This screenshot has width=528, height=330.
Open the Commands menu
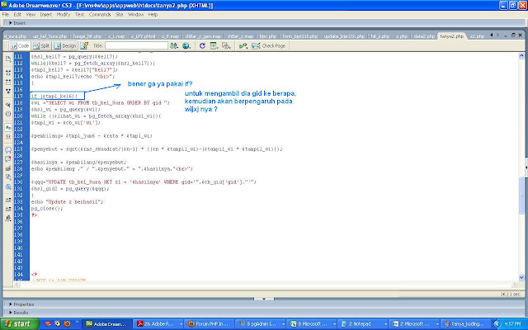pyautogui.click(x=100, y=15)
